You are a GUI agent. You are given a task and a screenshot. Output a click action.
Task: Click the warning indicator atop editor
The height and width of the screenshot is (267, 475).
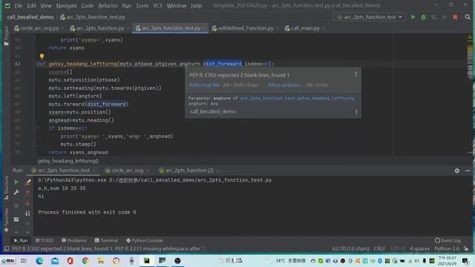470,37
